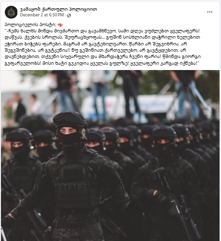The width and height of the screenshot is (221, 241).
Task: Click the globe public audience icon
Action: tap(69, 15)
